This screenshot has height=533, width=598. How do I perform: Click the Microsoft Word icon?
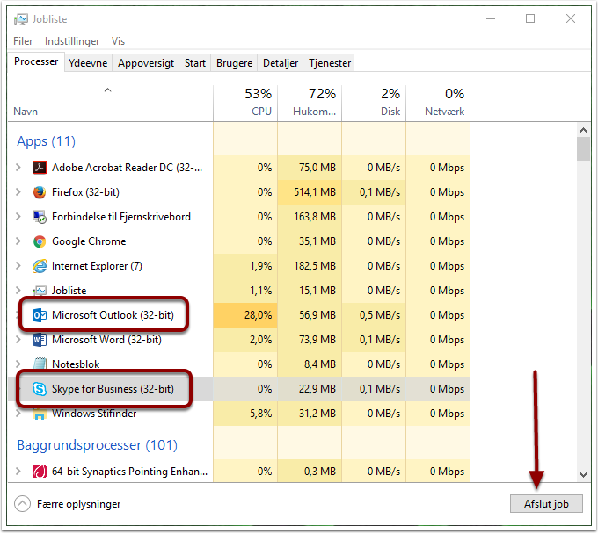(40, 340)
